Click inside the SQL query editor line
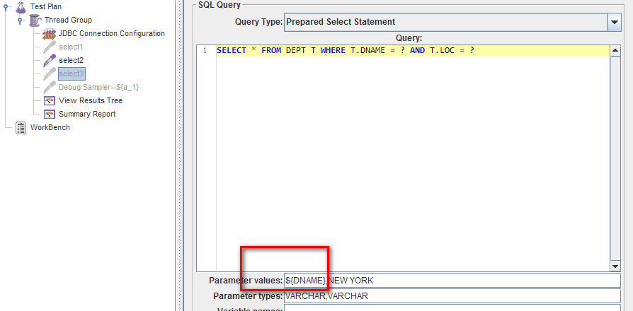Viewport: 633px width, 311px height. [x=411, y=51]
